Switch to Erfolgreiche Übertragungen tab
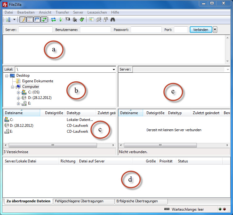 (x=141, y=201)
